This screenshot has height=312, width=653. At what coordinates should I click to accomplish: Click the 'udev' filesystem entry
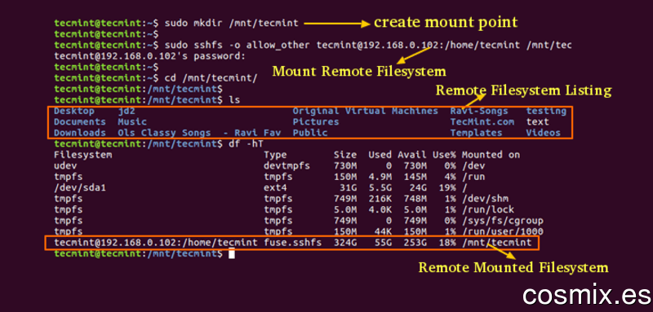65,165
